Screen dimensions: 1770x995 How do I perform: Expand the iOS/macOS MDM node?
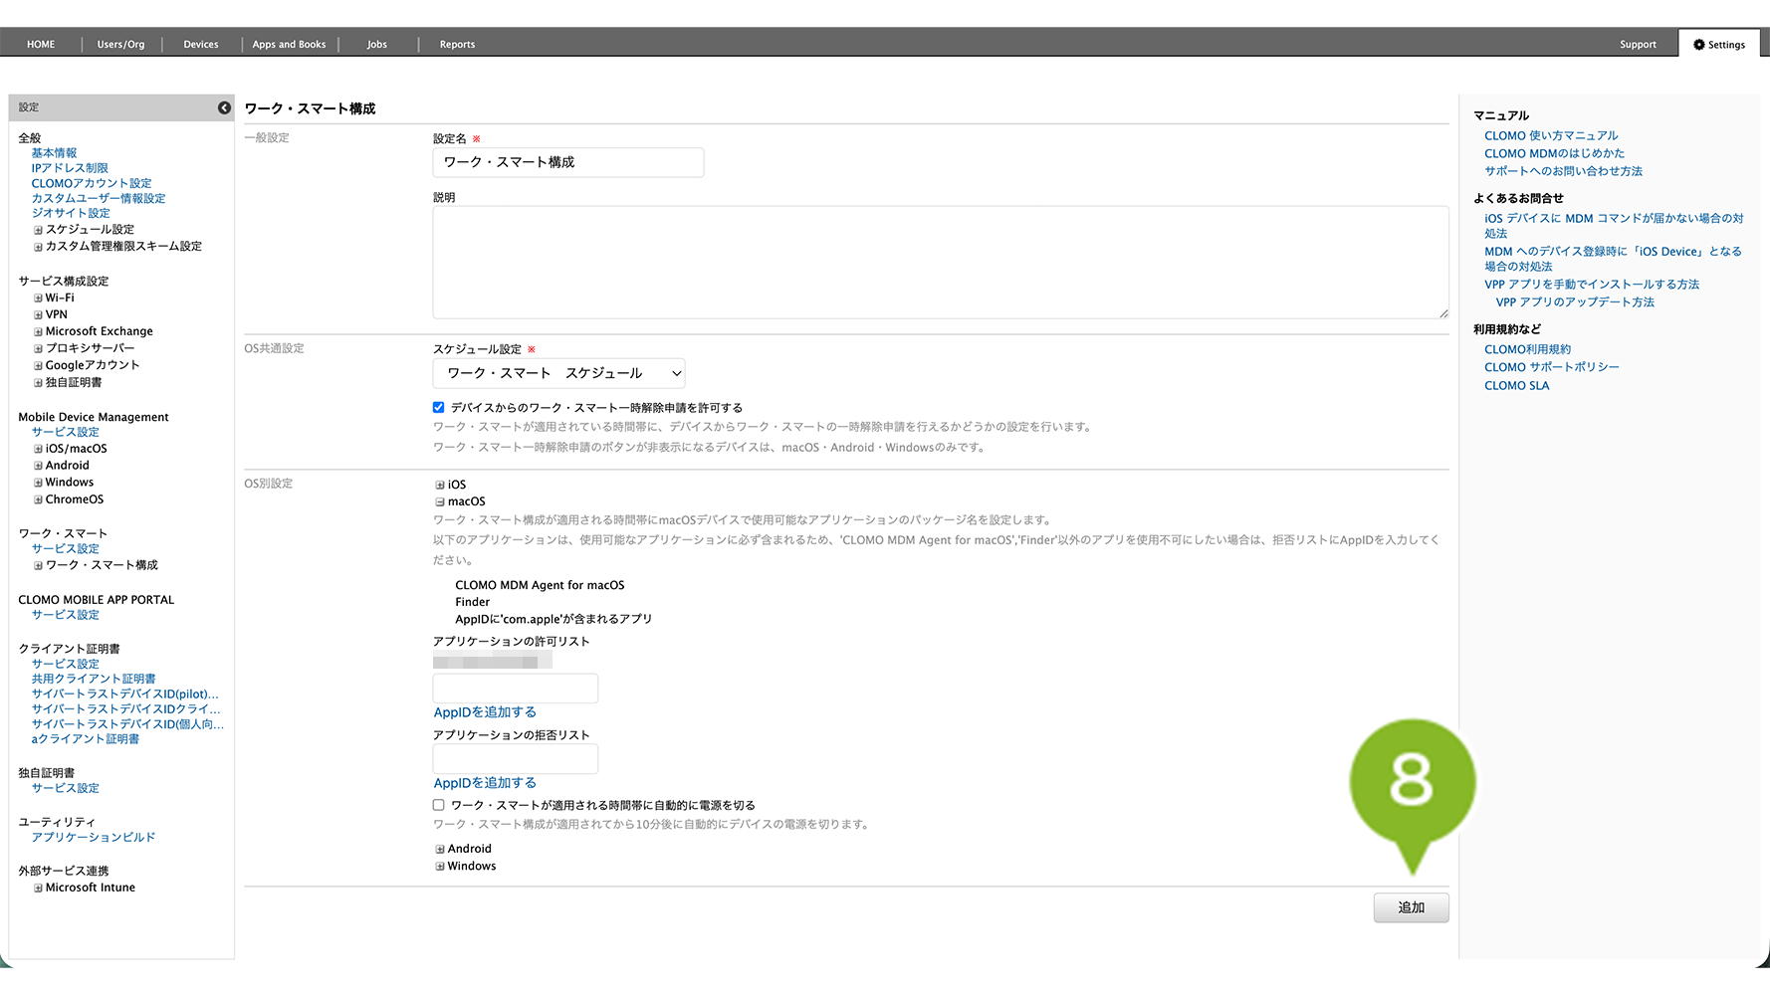(38, 450)
